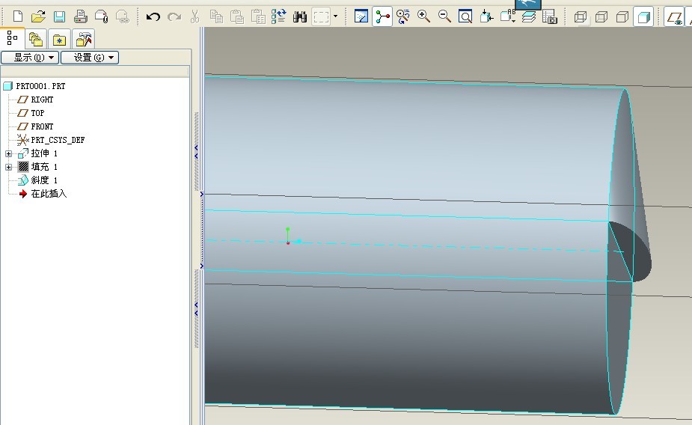The width and height of the screenshot is (692, 425).
Task: Click the 填充 1 hatched fill icon
Action: point(23,167)
